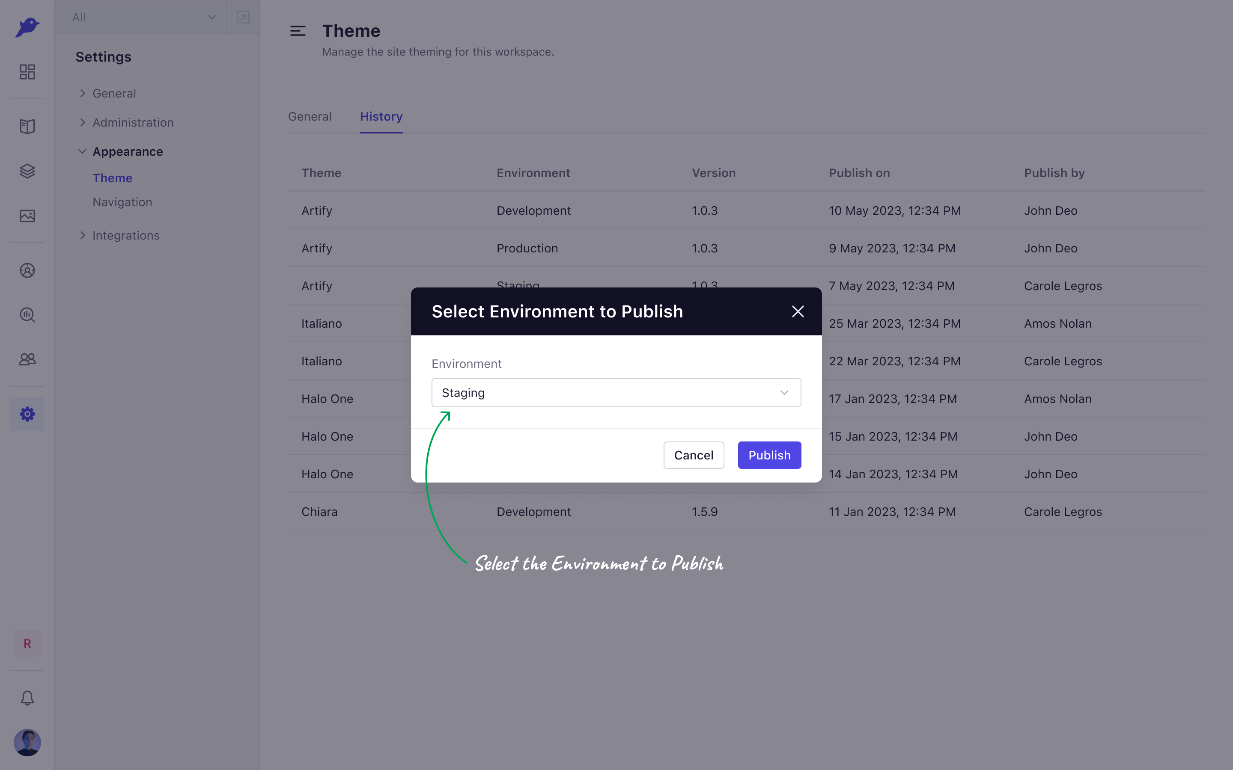Click the Production environment cell
Viewport: 1233px width, 770px height.
[x=527, y=248]
